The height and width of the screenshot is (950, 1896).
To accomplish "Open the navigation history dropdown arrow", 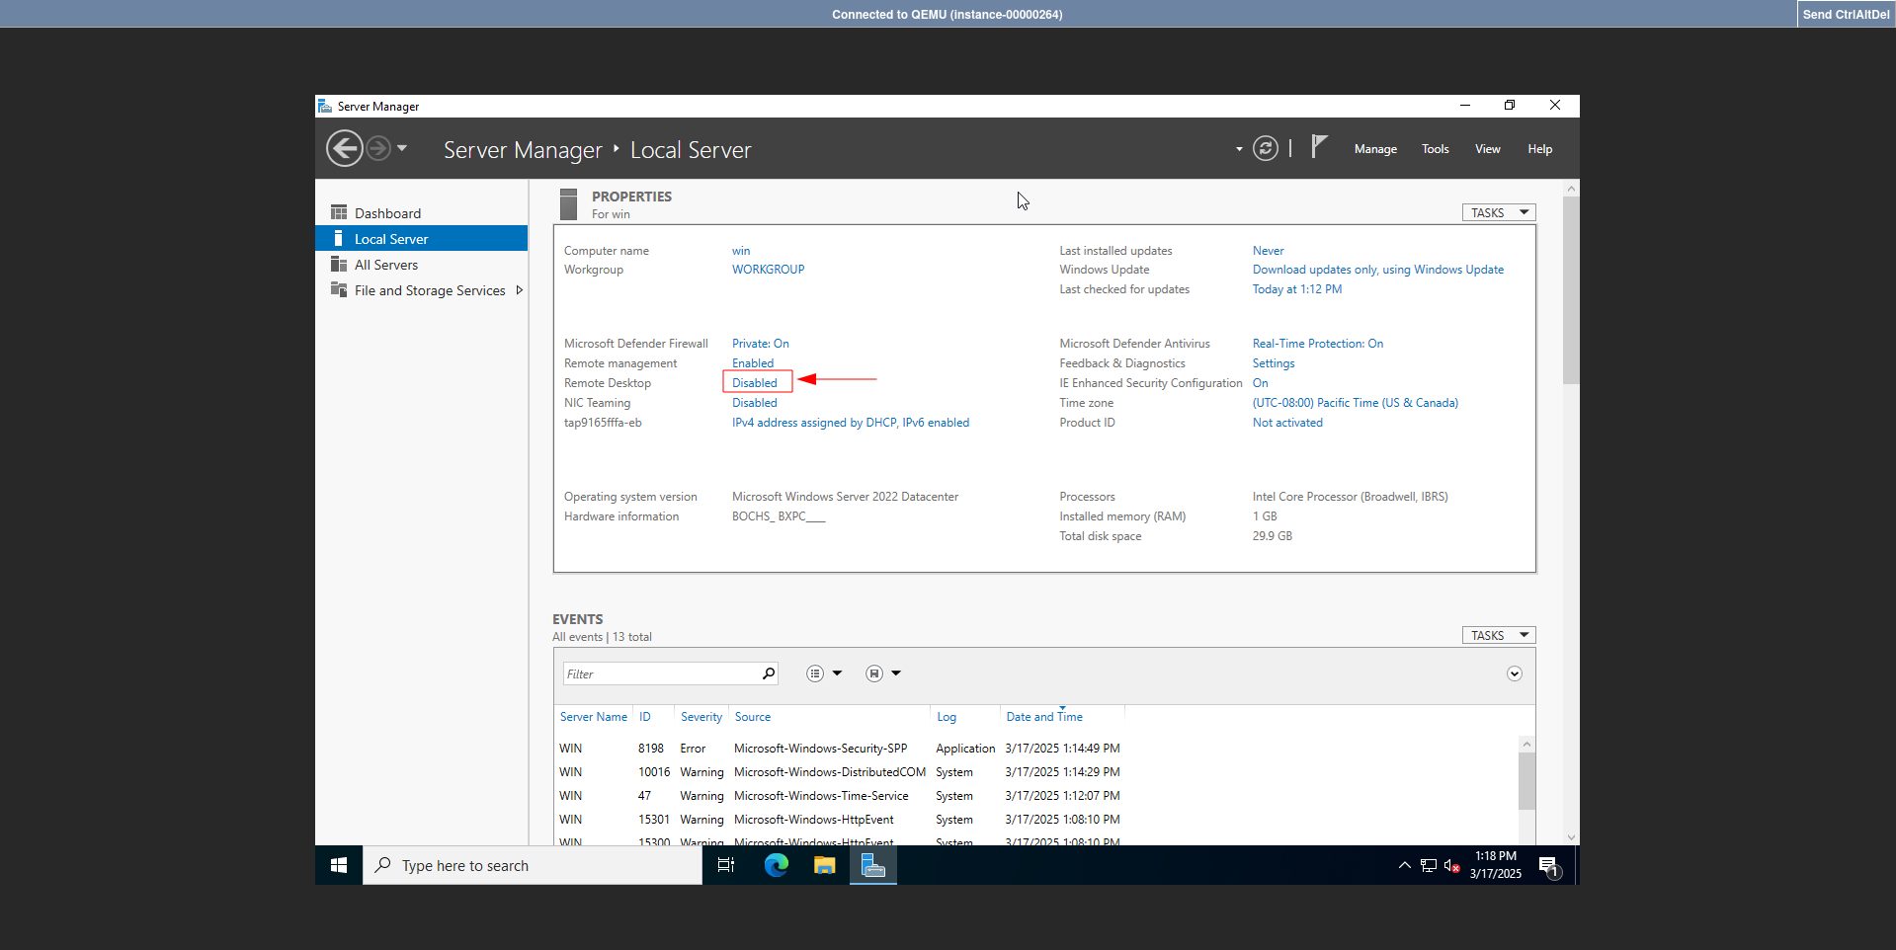I will point(402,148).
